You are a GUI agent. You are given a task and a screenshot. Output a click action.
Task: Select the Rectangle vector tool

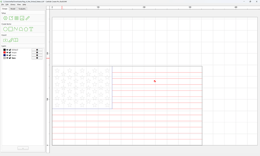(11, 29)
